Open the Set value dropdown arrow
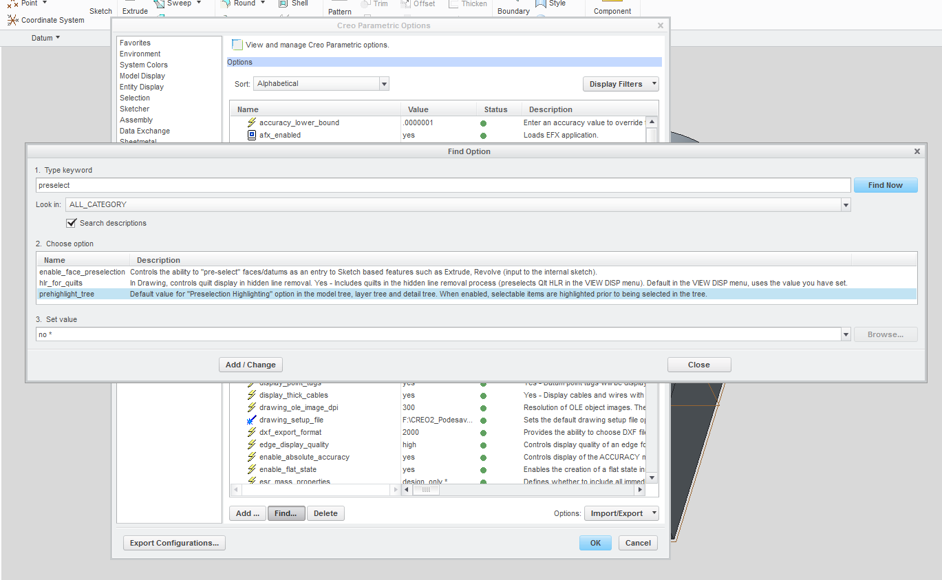942x580 pixels. click(x=846, y=334)
